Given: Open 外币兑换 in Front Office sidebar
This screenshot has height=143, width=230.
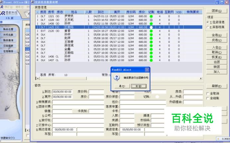Looking at the screenshot, I should tap(8, 35).
